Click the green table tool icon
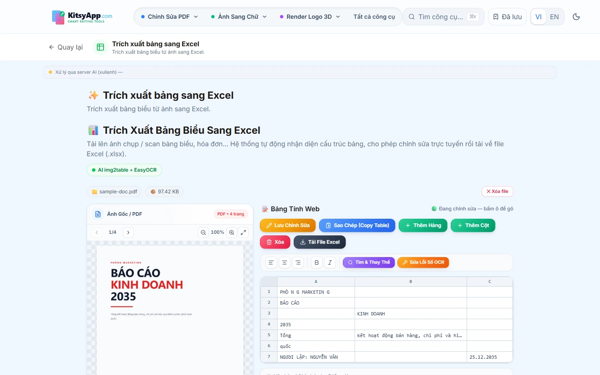The image size is (600, 375). coord(100,47)
